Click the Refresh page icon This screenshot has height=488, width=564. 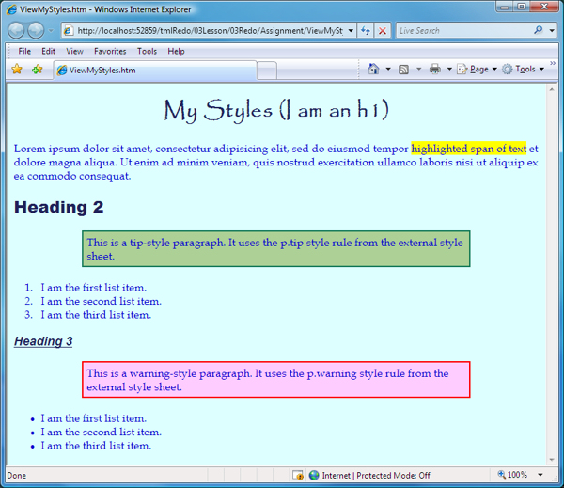(366, 31)
